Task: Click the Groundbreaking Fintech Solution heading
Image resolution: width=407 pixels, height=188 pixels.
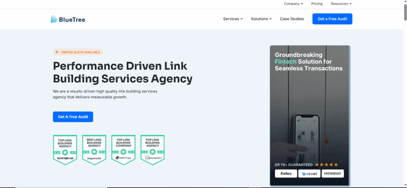Action: click(308, 62)
